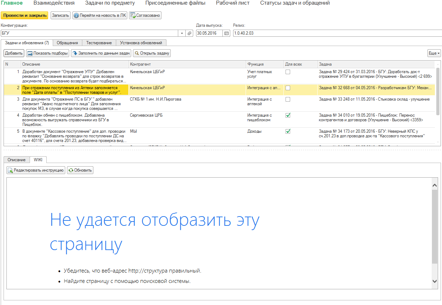Click the Согласовано approval icon button

tap(133, 16)
